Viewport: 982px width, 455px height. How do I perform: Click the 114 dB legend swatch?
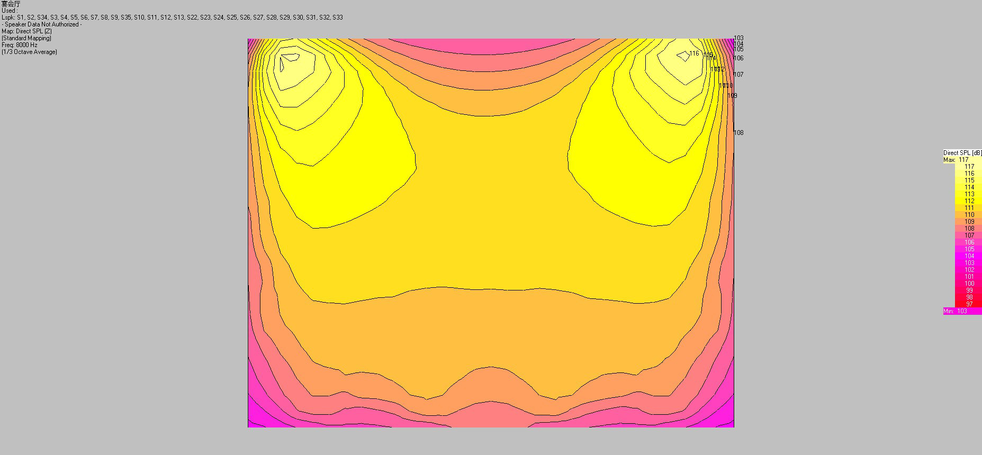tap(968, 187)
